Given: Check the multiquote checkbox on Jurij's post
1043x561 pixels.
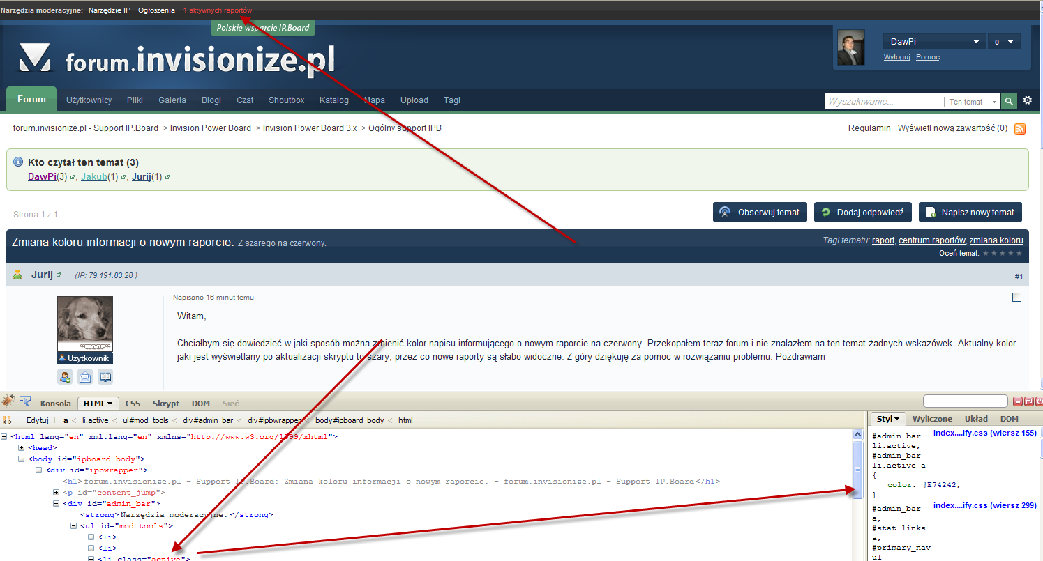Looking at the screenshot, I should (x=1016, y=296).
